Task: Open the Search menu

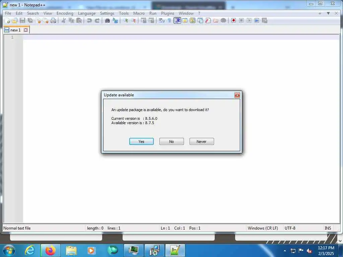Action: [x=33, y=13]
